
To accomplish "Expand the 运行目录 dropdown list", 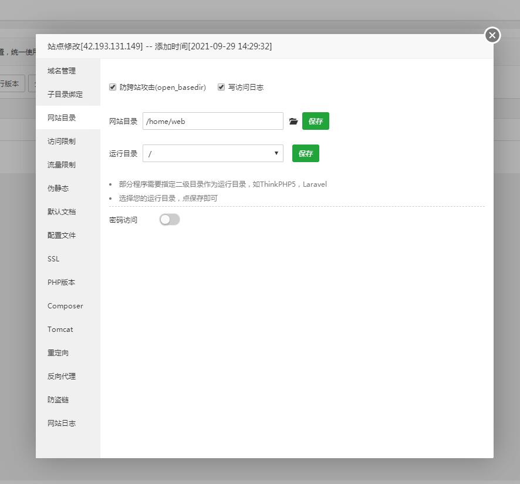I will pos(212,153).
